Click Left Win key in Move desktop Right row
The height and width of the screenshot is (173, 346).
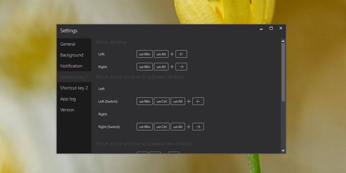tap(145, 67)
